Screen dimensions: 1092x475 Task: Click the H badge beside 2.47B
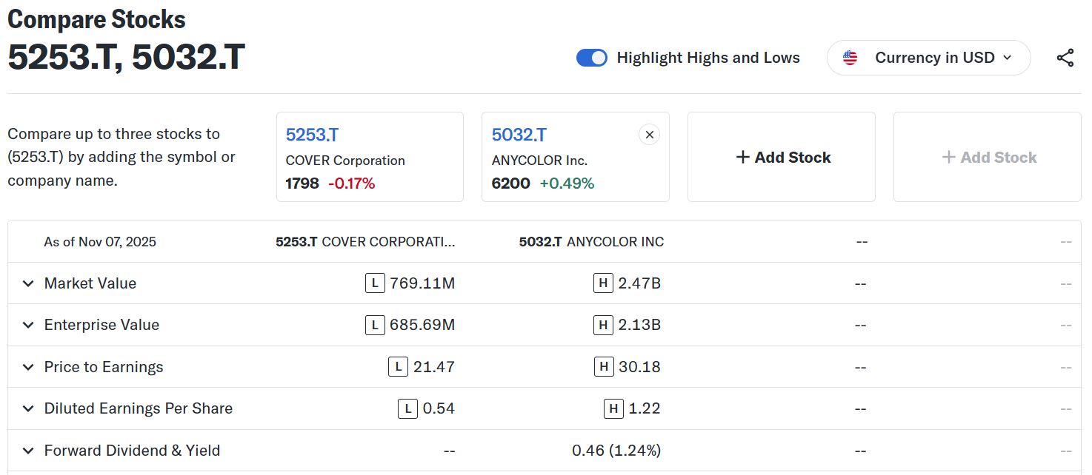(603, 283)
